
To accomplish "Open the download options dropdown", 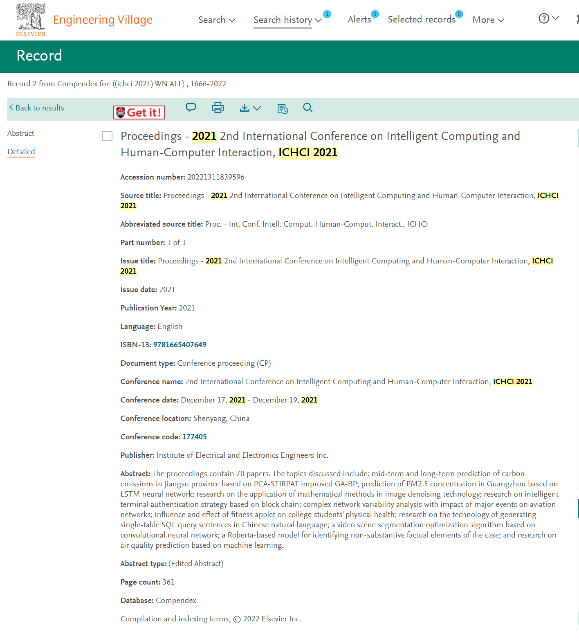I will tap(250, 108).
